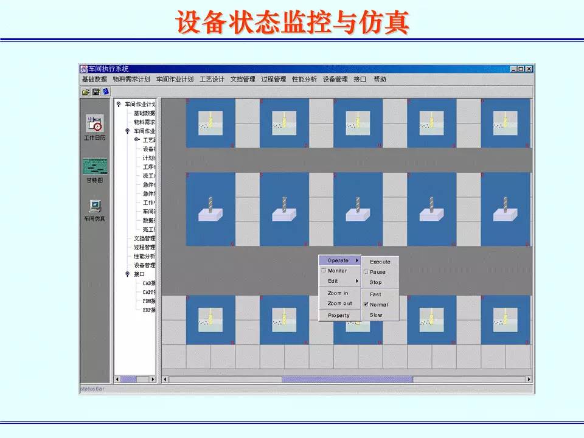Viewport: 584px width, 438px height.
Task: Open the 工作日历 work calendar icon
Action: [94, 123]
